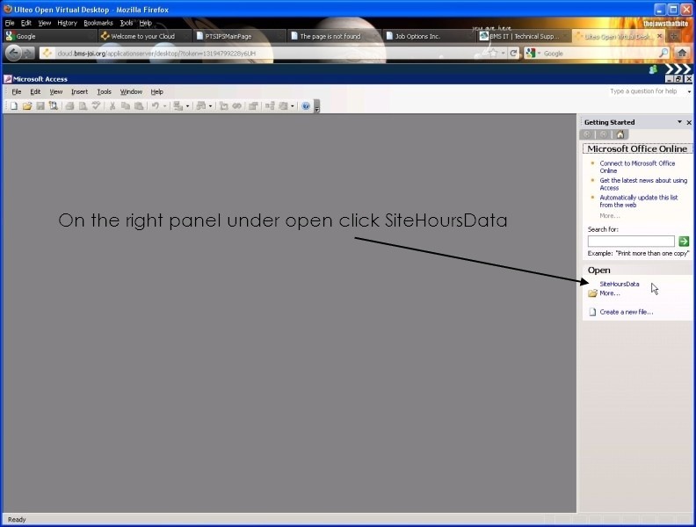
Task: Expand the Undo dropdown arrow
Action: [165, 106]
